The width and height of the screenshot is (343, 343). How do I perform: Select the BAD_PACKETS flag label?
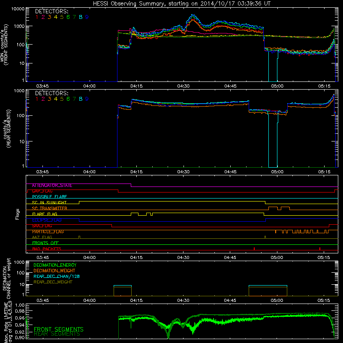pos(47,249)
